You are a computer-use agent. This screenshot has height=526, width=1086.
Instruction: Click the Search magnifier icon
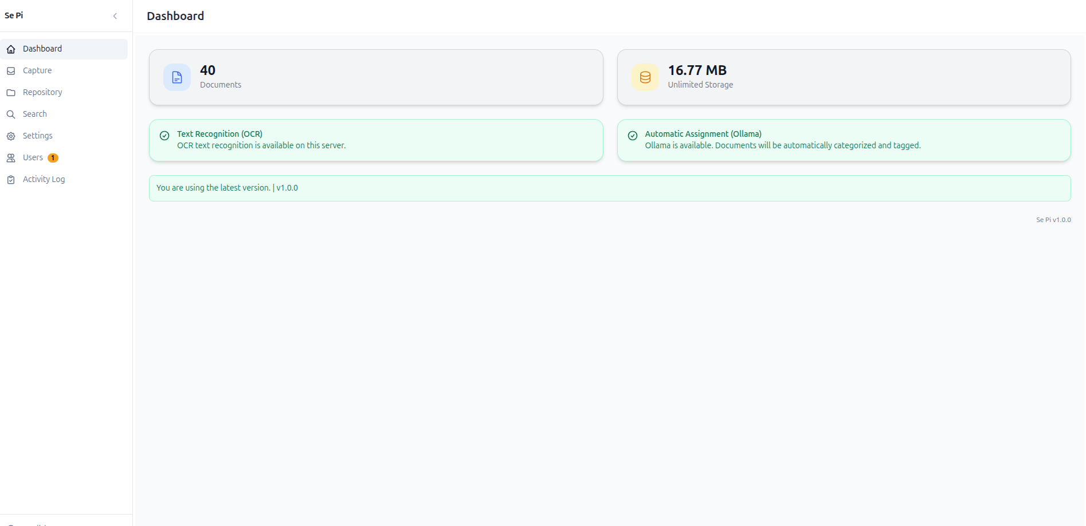tap(11, 114)
